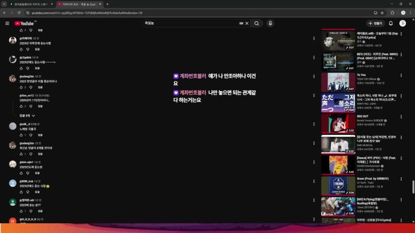Image resolution: width=415 pixels, height=233 pixels.
Task: Open action menu for @adang2da's 2025 첫댓글 comment
Action: point(314,76)
